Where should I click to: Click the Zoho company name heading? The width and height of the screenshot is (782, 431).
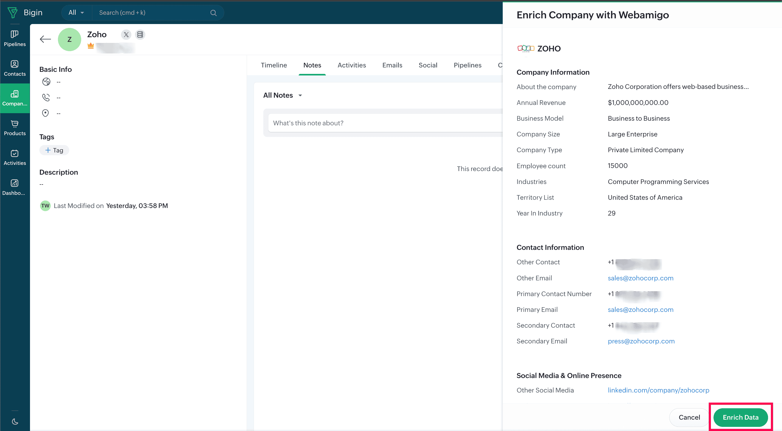tap(97, 35)
